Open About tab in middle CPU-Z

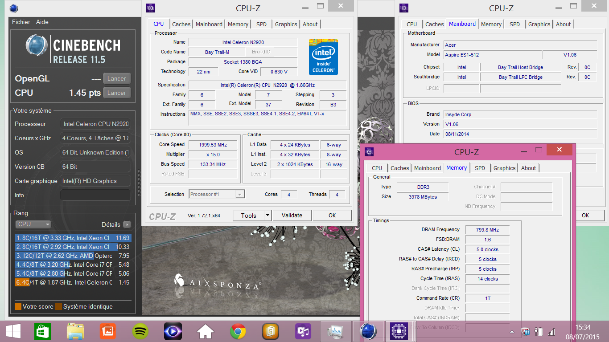pos(310,24)
